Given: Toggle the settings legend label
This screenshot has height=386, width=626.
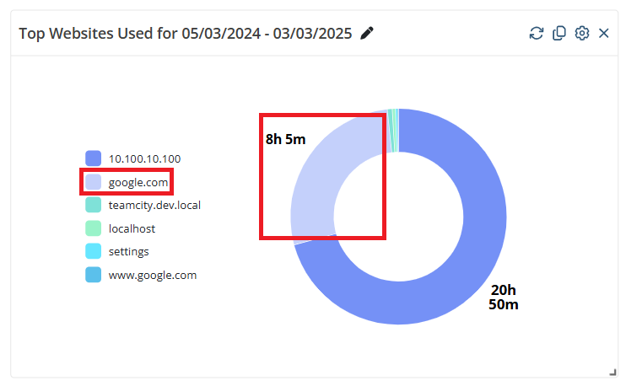Looking at the screenshot, I should (129, 251).
